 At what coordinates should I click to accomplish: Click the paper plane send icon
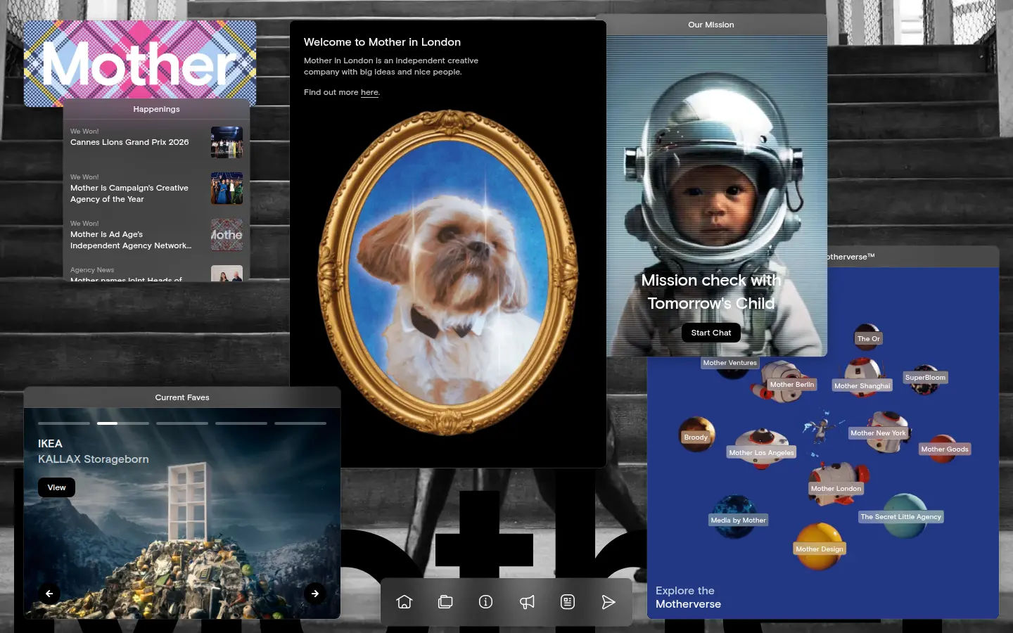point(609,602)
